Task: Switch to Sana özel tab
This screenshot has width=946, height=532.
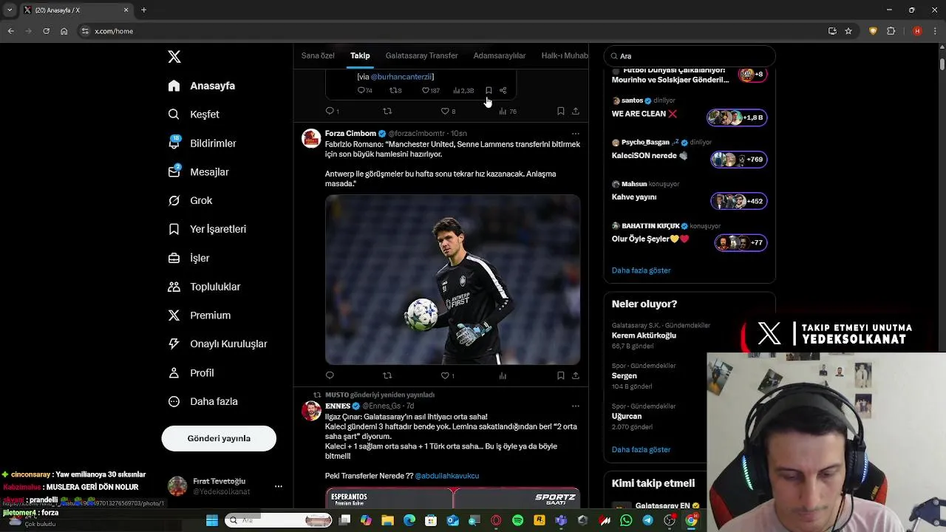Action: tap(318, 55)
